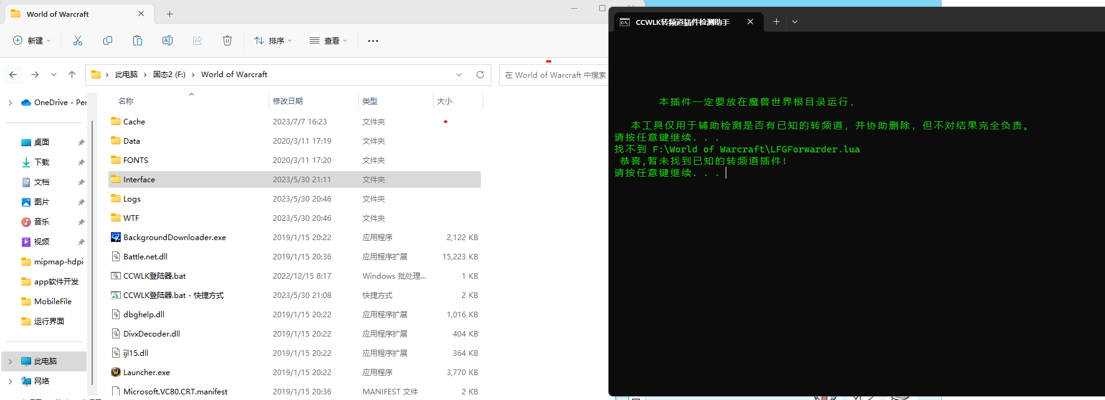Select the CCWLK登陆器.bat file icon

coord(116,276)
